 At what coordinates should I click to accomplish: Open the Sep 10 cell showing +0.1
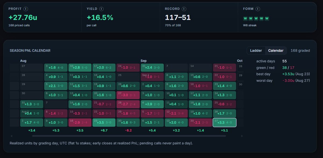pos(176,95)
